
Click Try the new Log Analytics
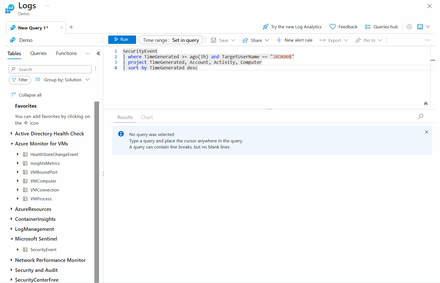click(x=292, y=27)
